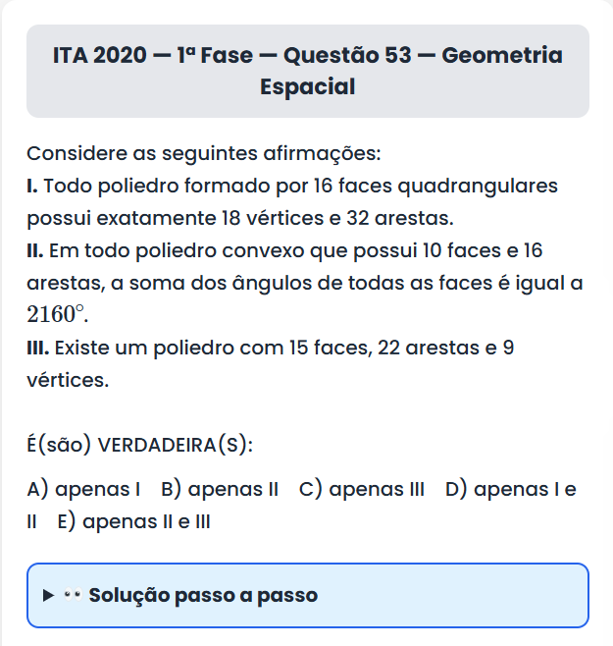
Task: Click the ITA 2020 Questão 53 header
Action: [307, 55]
